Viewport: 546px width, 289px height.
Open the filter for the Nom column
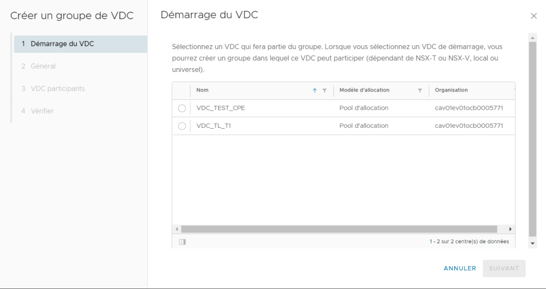coord(324,90)
